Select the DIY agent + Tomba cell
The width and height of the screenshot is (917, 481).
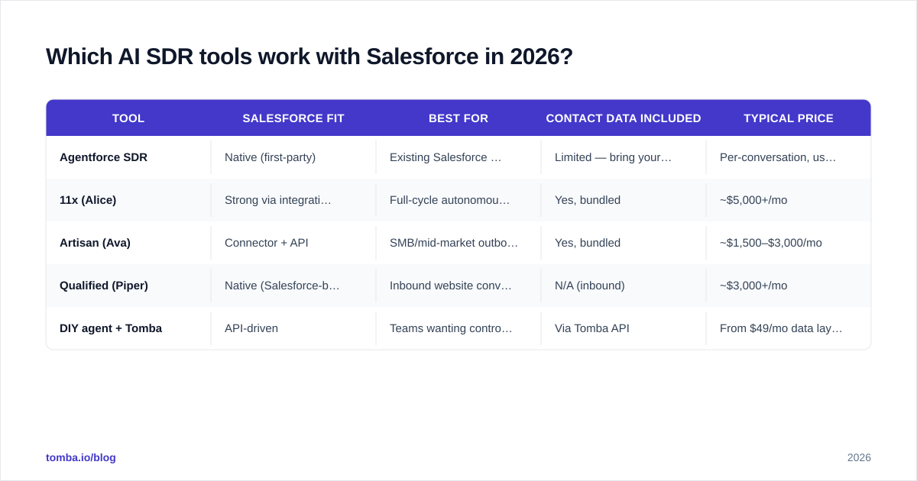click(x=128, y=328)
